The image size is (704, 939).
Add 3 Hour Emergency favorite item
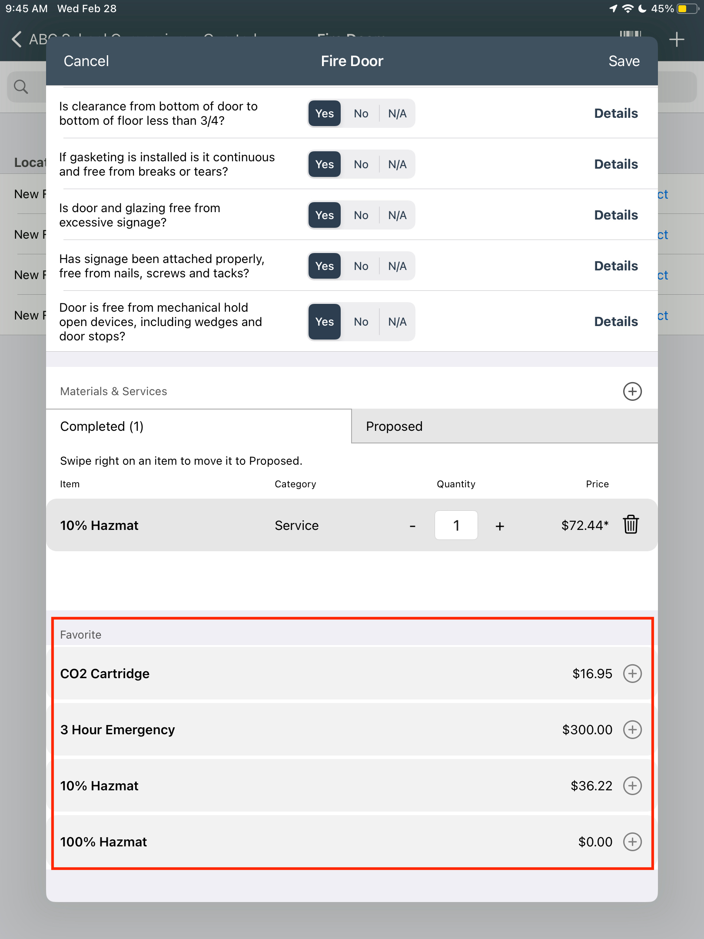(x=632, y=729)
